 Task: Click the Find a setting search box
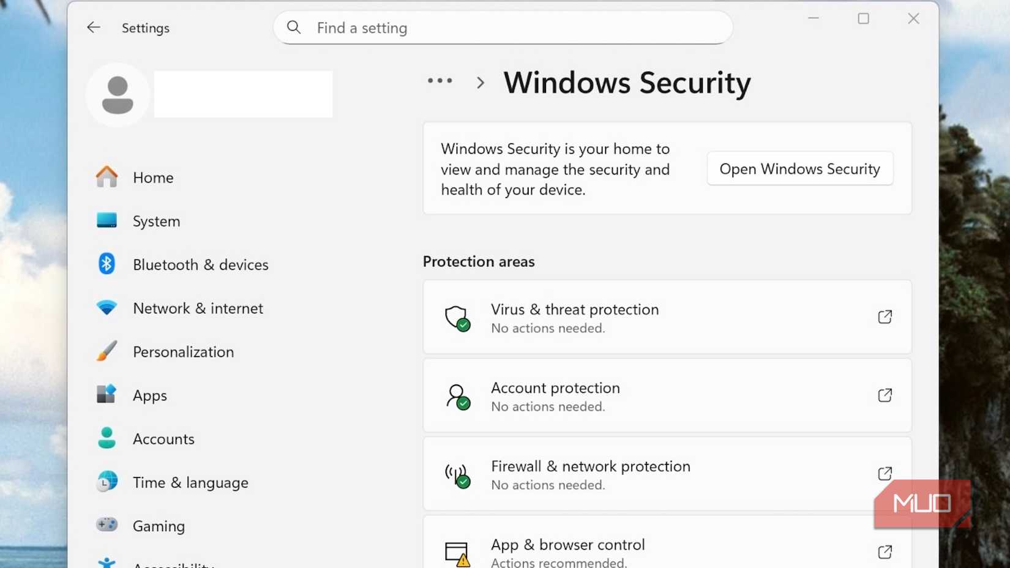coord(503,28)
